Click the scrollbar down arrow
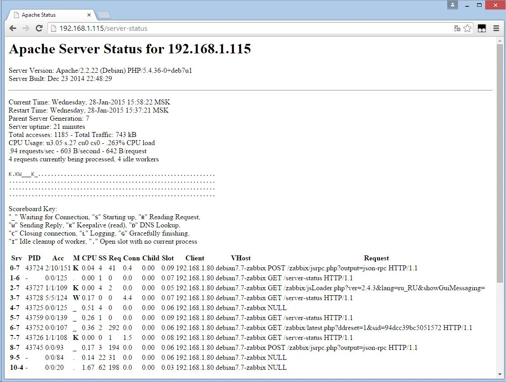506x382 pixels. pos(500,374)
